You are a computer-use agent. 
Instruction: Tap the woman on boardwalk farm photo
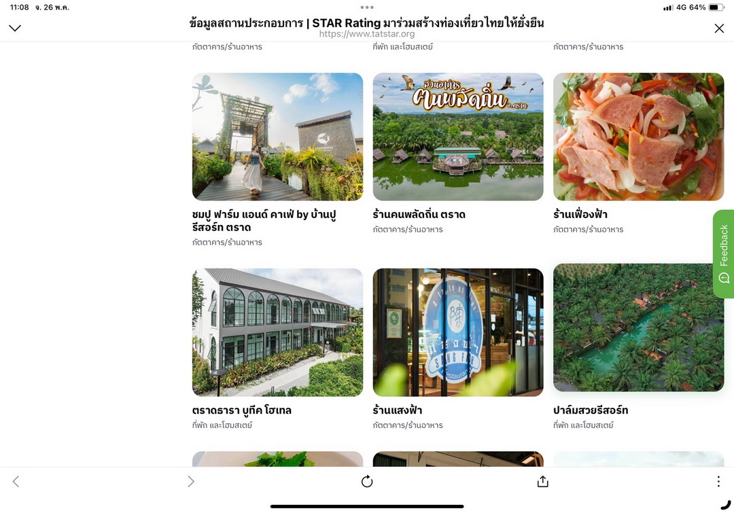(x=277, y=137)
